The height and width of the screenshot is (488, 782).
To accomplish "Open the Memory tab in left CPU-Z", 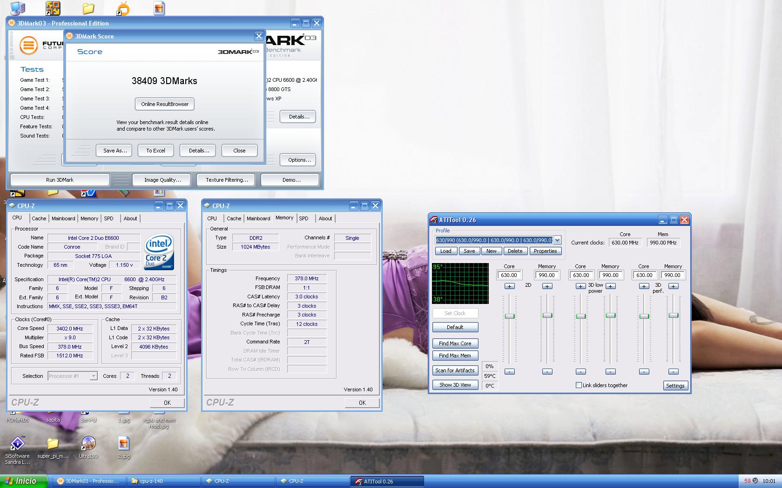I will [89, 218].
